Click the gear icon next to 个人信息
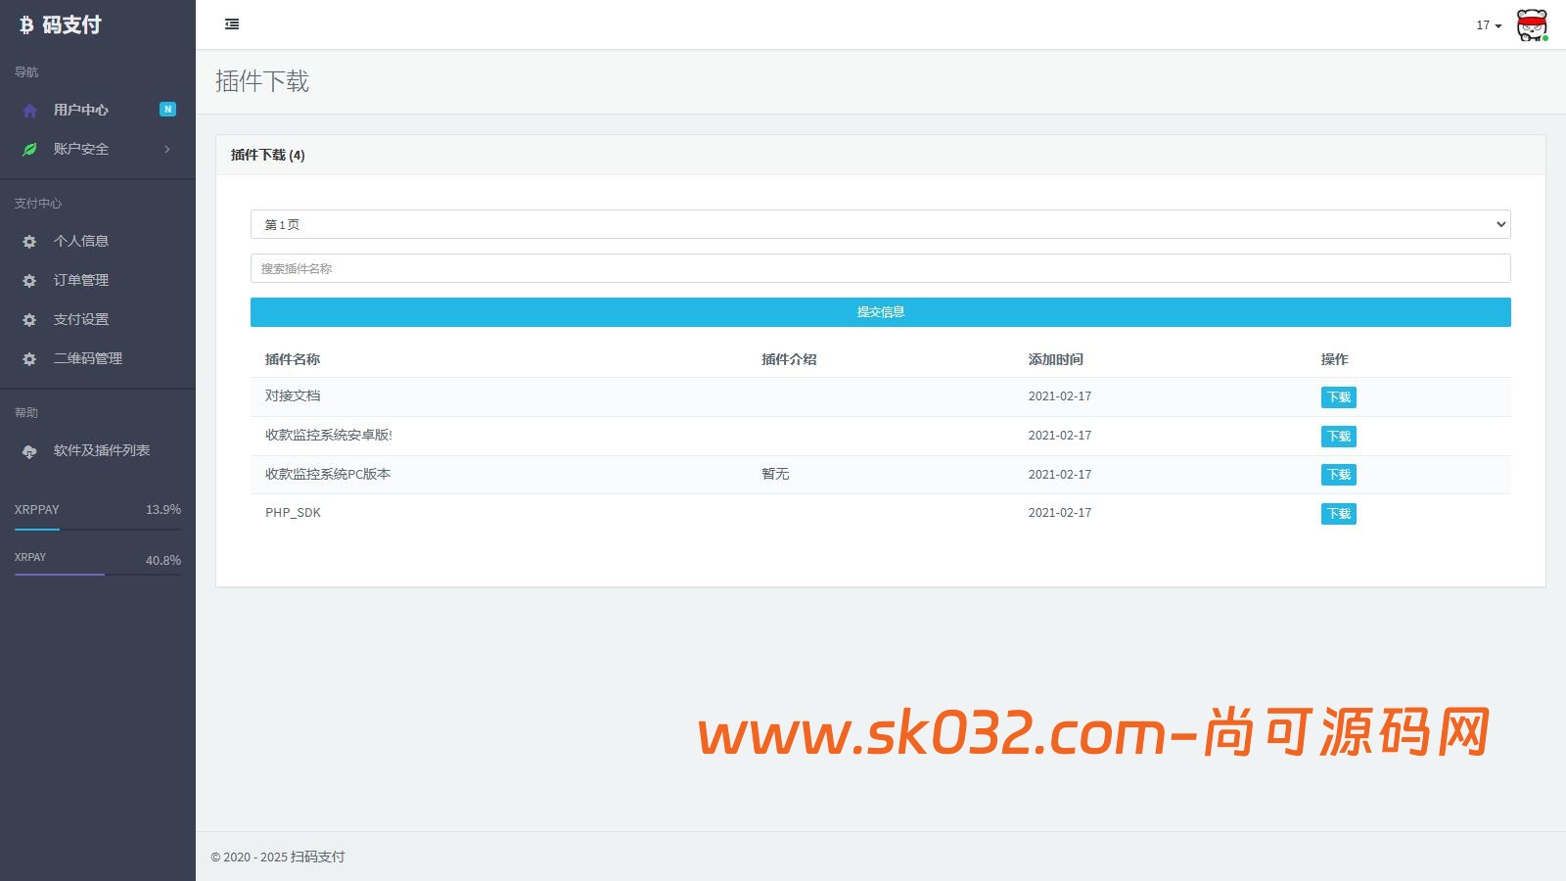 point(29,242)
